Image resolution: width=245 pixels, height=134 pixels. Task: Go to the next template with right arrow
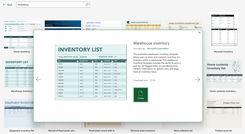click(197, 80)
